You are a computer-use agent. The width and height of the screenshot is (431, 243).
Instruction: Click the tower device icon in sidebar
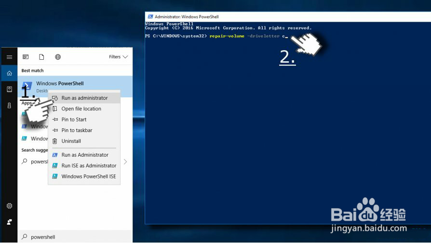(9, 105)
